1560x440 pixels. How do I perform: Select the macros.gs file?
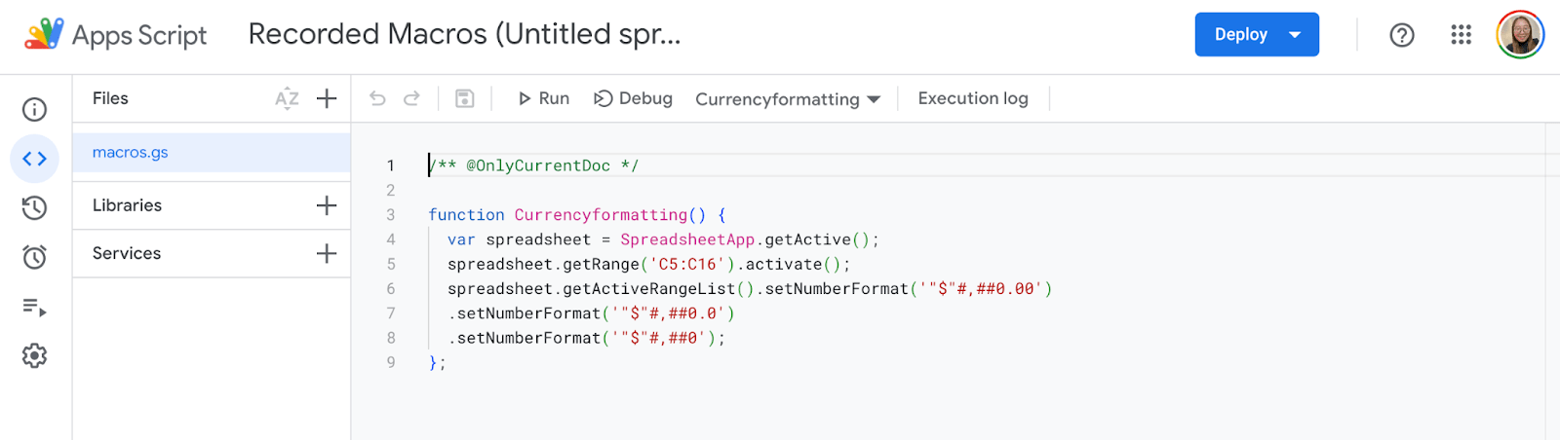pyautogui.click(x=131, y=153)
